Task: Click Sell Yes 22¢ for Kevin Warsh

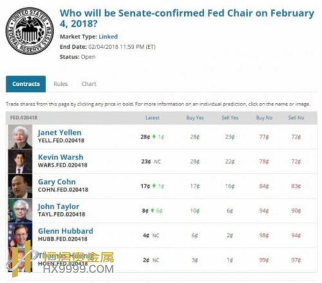Action: [230, 161]
